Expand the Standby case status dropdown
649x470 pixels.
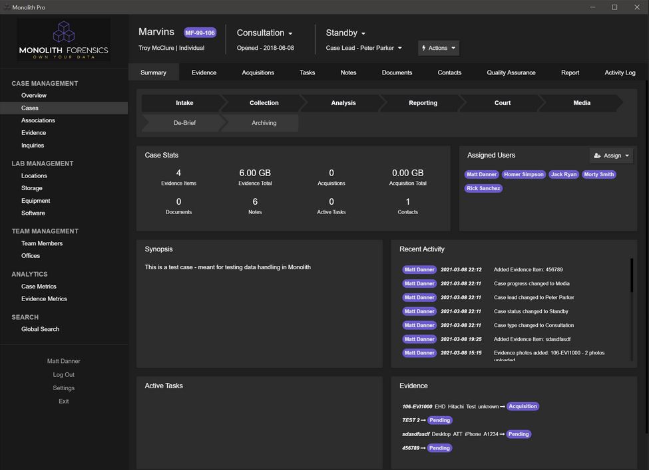[345, 33]
